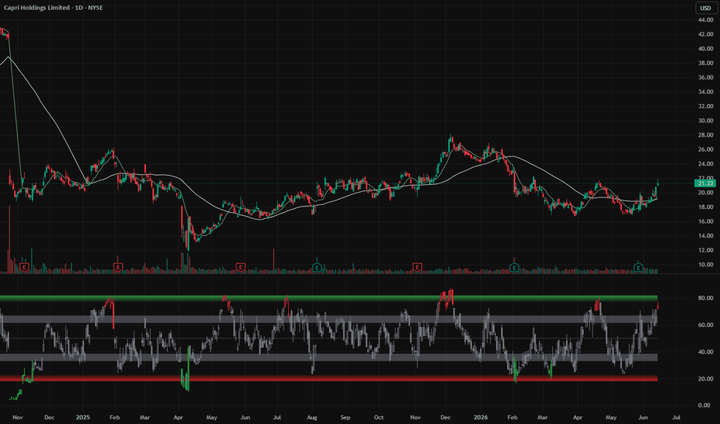Click the 32.00 price axis label
This screenshot has width=720, height=424.
pos(705,106)
